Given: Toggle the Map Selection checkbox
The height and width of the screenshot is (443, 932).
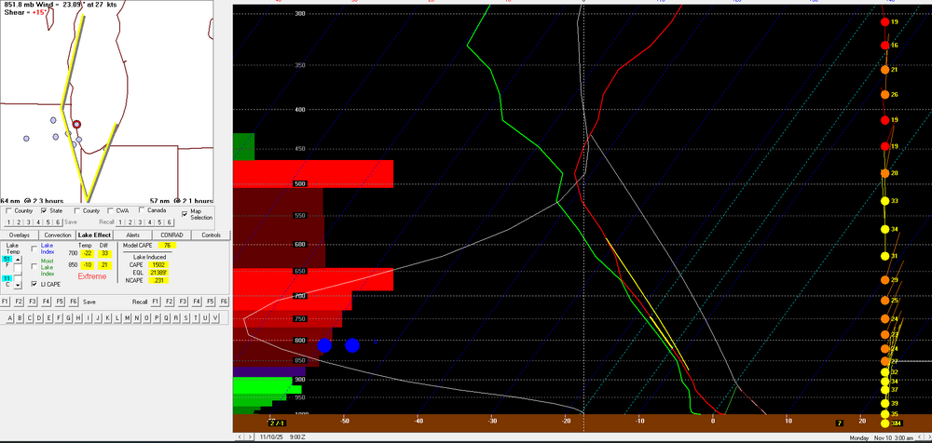Looking at the screenshot, I should [x=185, y=213].
